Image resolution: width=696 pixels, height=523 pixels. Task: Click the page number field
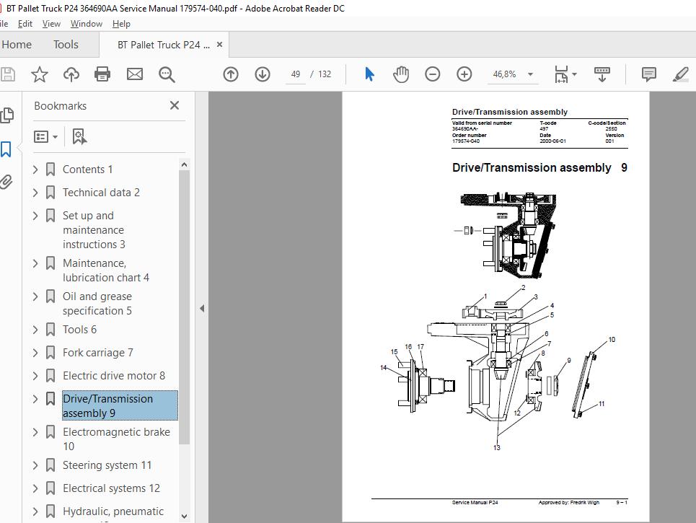295,74
